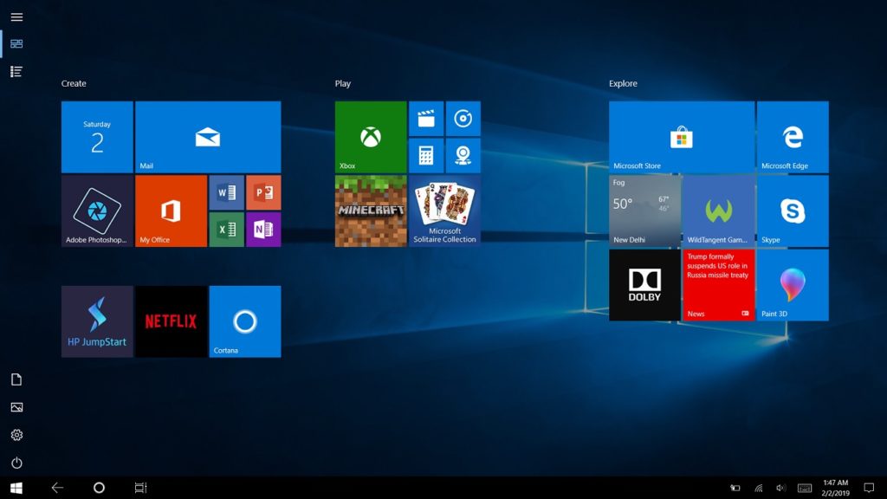Expand the Start menu hamburger navigation

pos(16,16)
